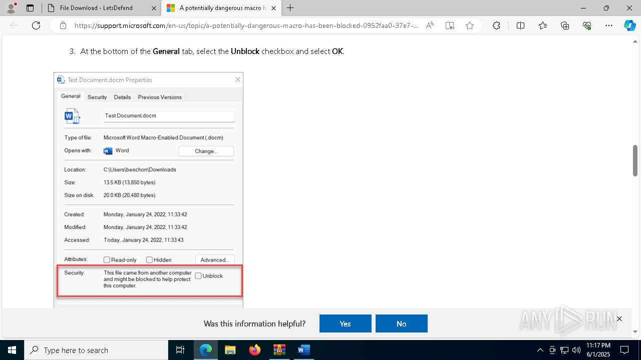This screenshot has height=360, width=641.
Task: Open the Windows Start menu
Action: click(12, 350)
